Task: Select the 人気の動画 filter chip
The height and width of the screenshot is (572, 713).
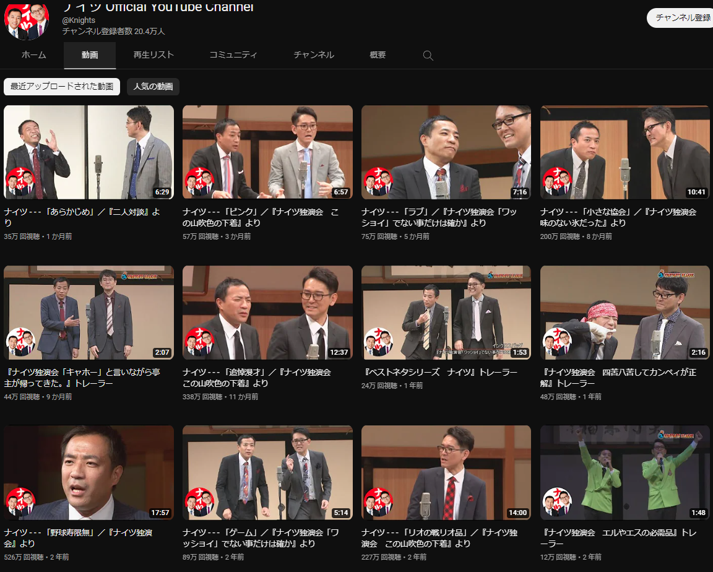Action: (153, 87)
